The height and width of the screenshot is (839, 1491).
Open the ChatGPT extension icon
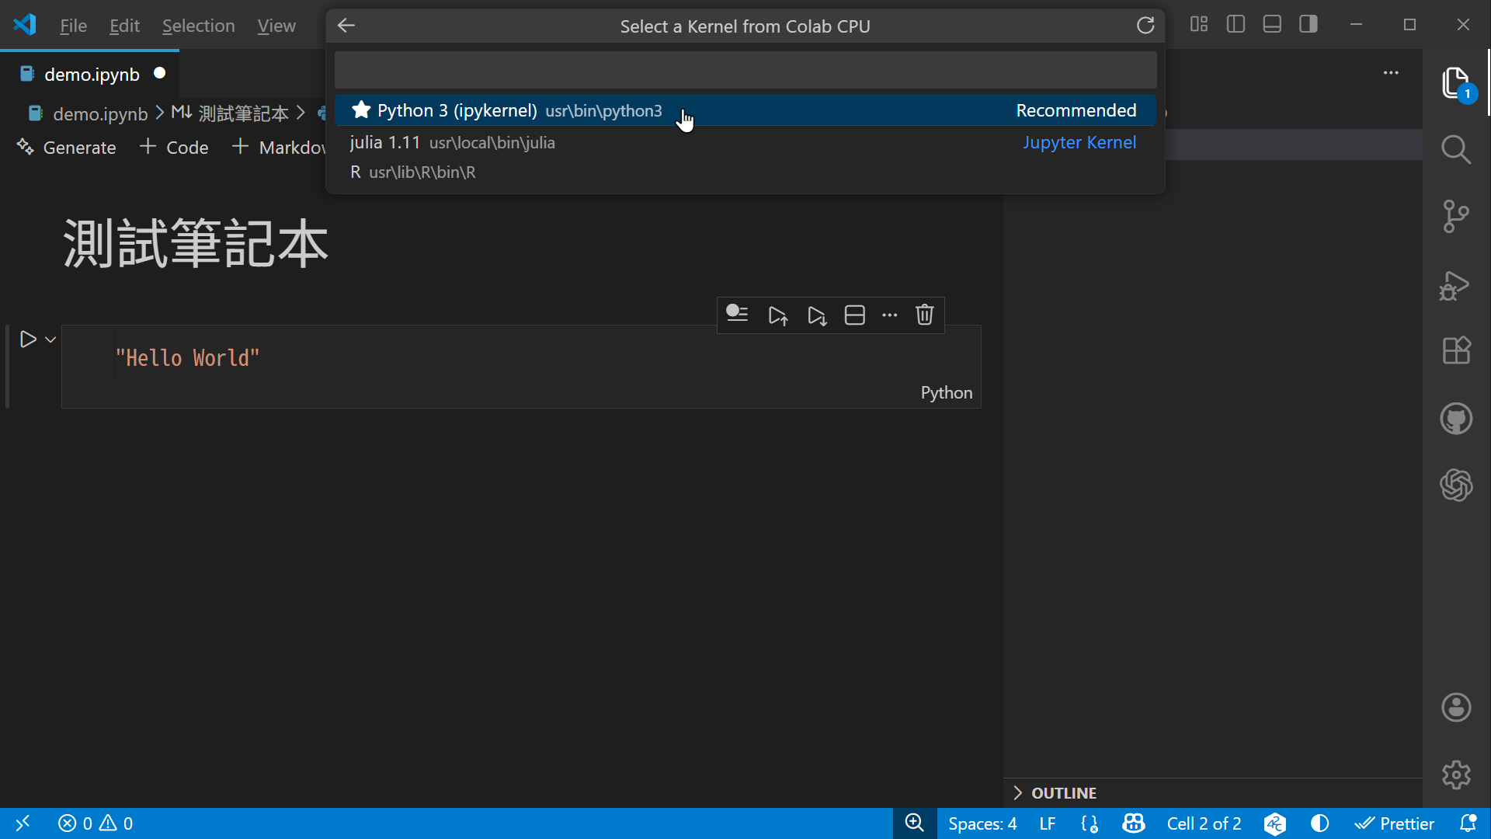[x=1456, y=486]
